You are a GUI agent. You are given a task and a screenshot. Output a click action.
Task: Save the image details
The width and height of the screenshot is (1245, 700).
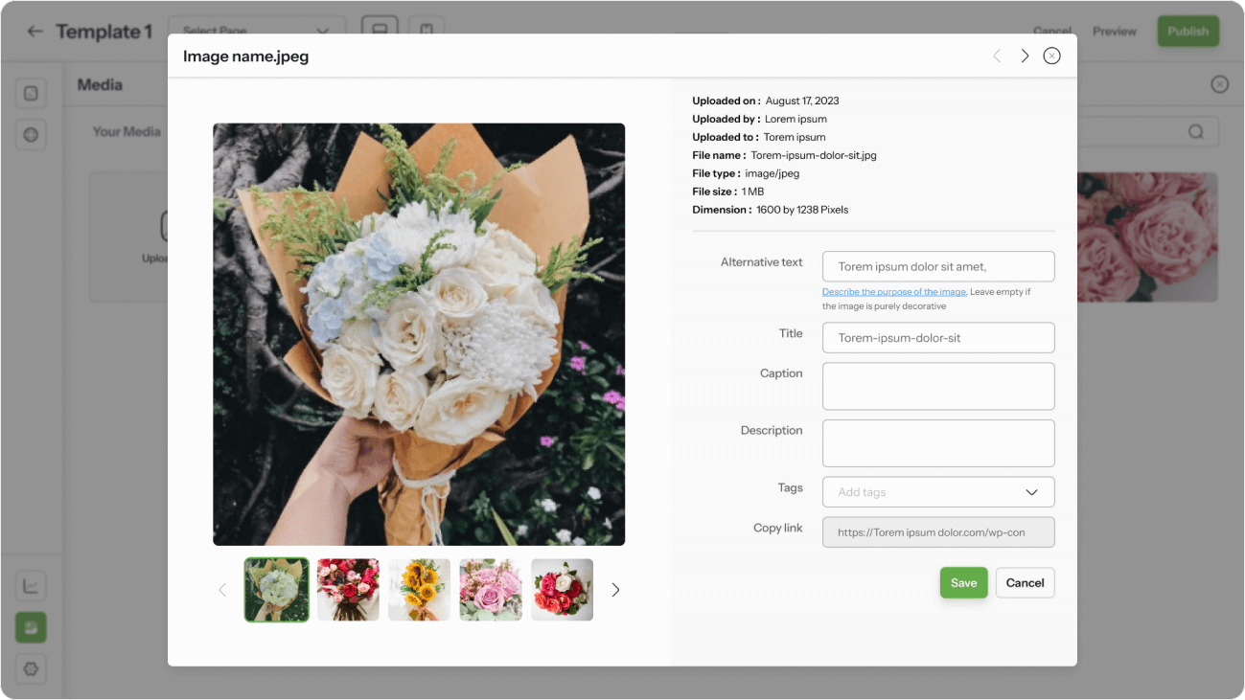963,583
